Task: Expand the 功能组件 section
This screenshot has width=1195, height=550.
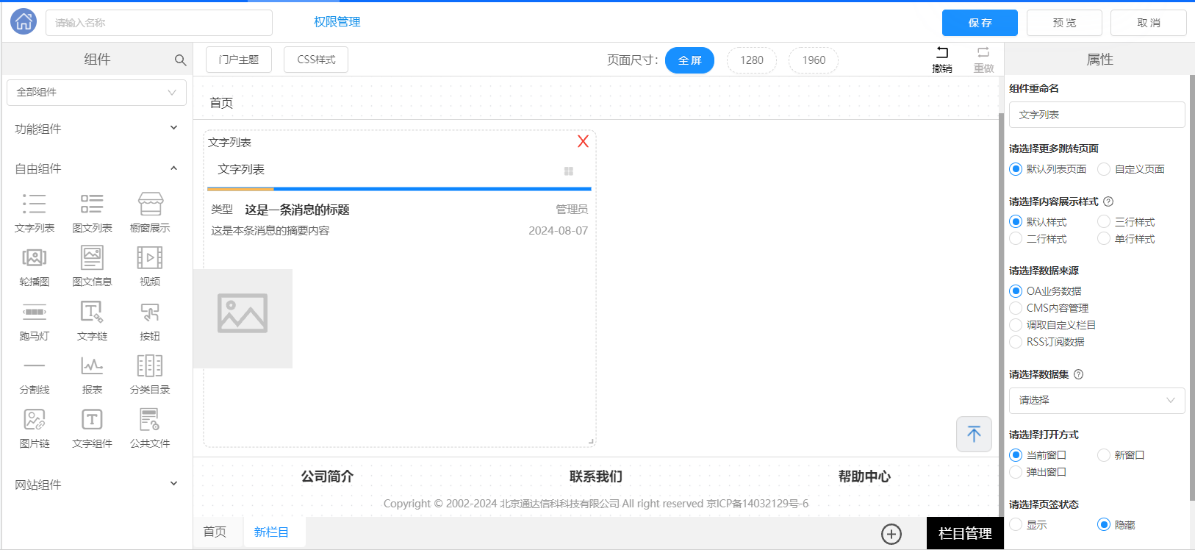Action: pyautogui.click(x=96, y=129)
